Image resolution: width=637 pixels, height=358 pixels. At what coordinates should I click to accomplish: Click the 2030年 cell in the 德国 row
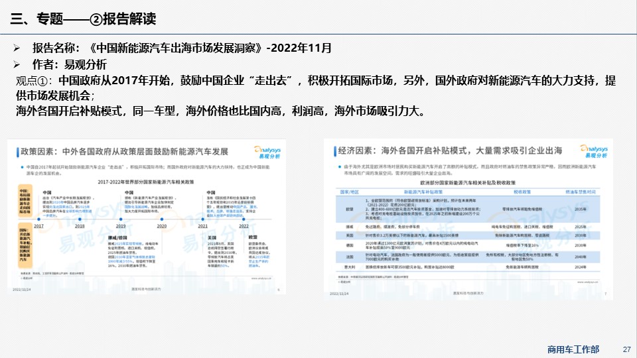581,245
